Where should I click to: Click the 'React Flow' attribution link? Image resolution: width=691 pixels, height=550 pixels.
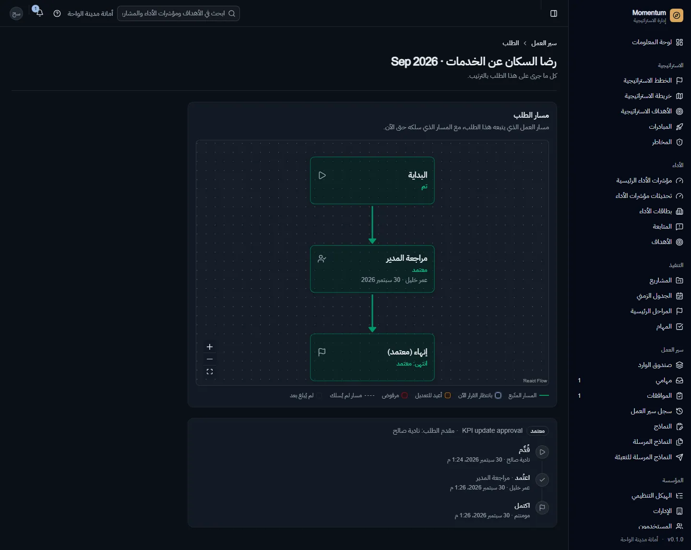click(535, 381)
